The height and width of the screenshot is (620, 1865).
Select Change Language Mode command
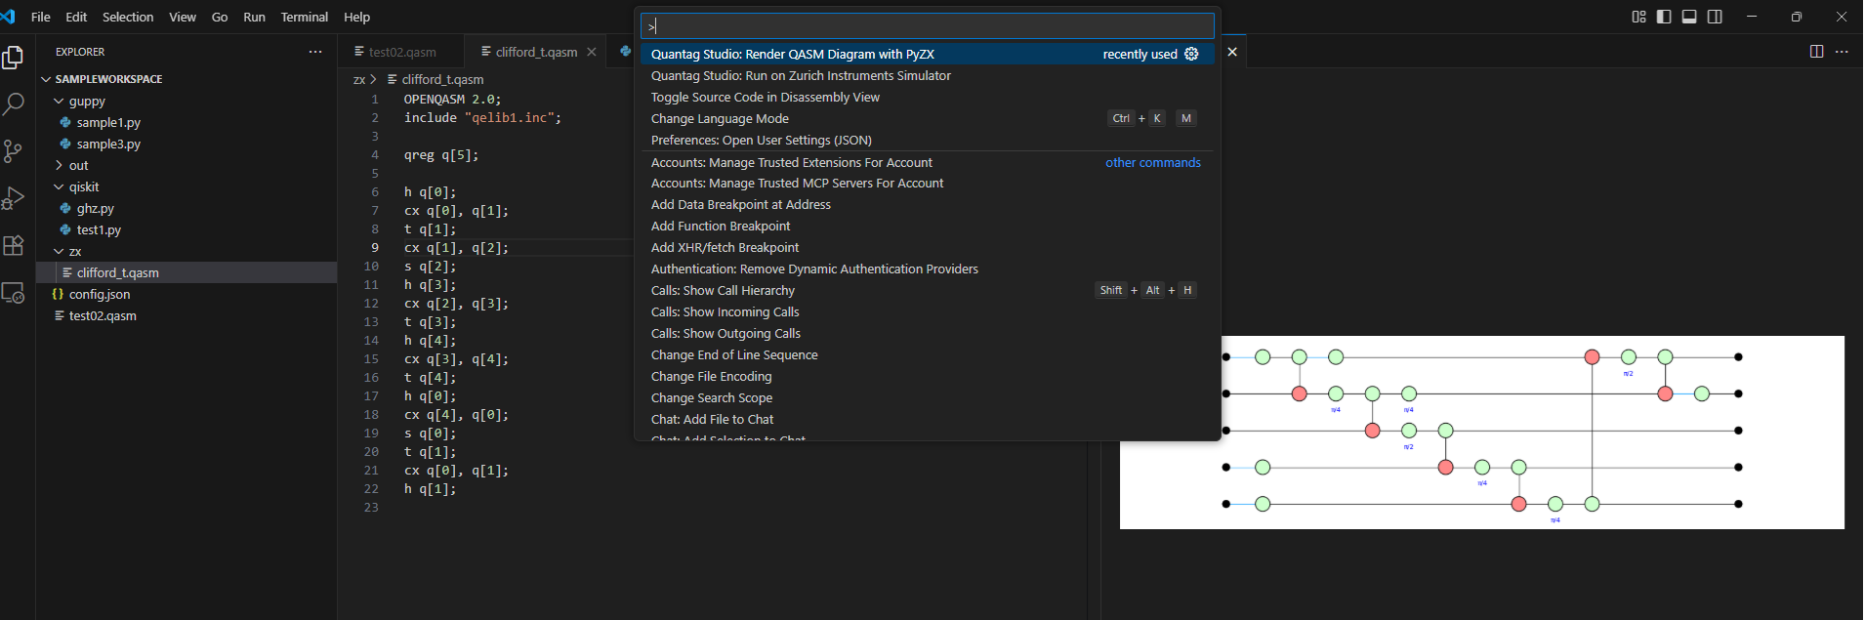(720, 119)
